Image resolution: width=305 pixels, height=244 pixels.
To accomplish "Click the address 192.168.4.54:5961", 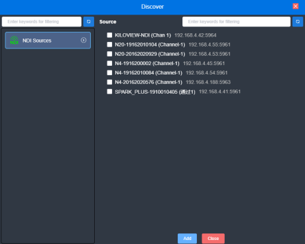I will coord(207,72).
